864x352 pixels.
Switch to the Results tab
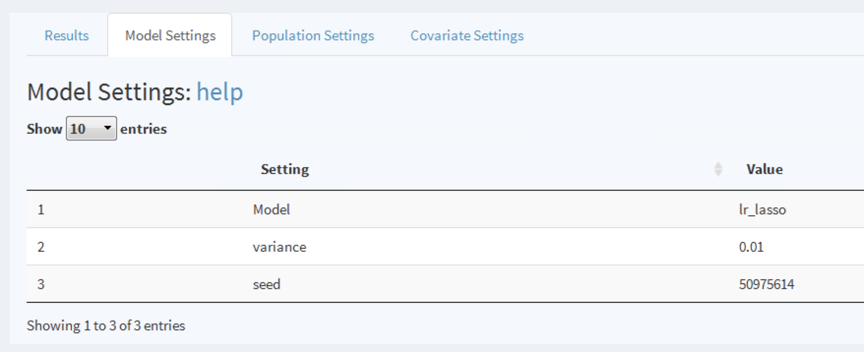point(66,35)
